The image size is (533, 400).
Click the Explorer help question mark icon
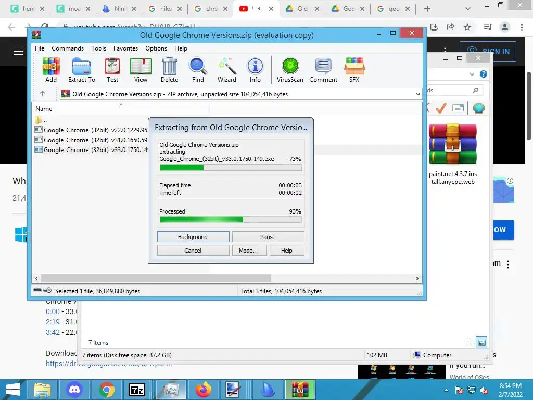(484, 74)
